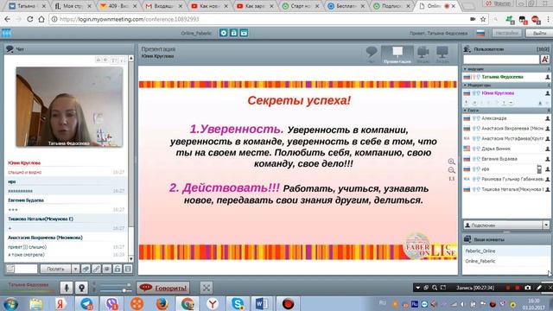Select moderator Юлия Круглова in users list
Image resolution: width=553 pixels, height=311 pixels.
pyautogui.click(x=506, y=93)
